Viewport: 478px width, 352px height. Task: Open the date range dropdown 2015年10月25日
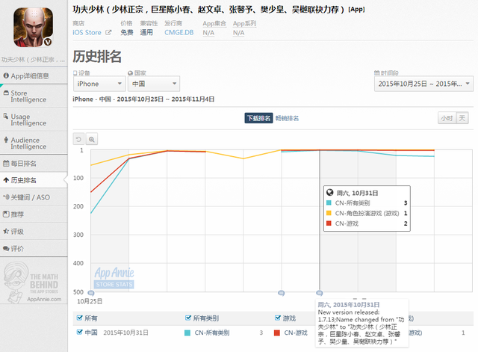pyautogui.click(x=423, y=84)
